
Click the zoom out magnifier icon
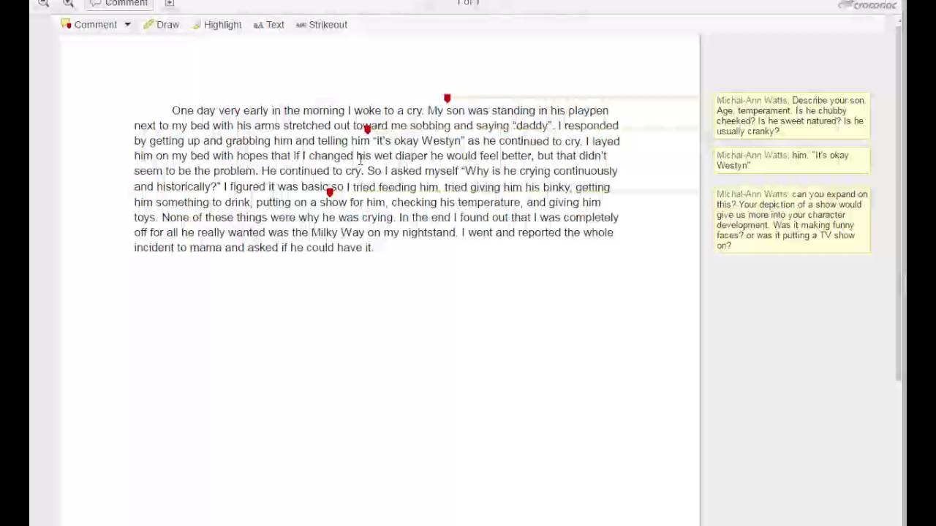pos(44,4)
